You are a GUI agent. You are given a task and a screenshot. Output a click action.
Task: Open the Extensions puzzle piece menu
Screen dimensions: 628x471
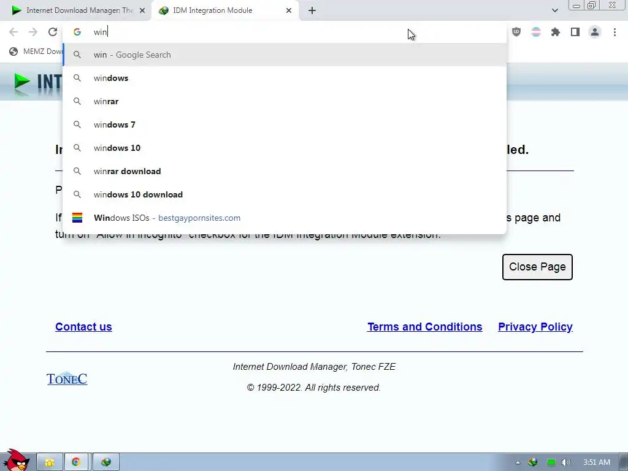556,32
